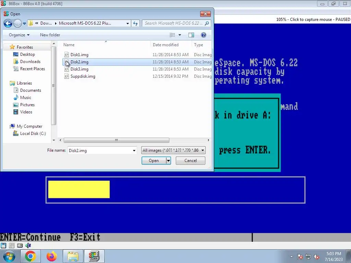Screen dimensions: 351x263
Task: Click the Search Microsoft MS-DOS 6.22 box
Action: pos(174,23)
